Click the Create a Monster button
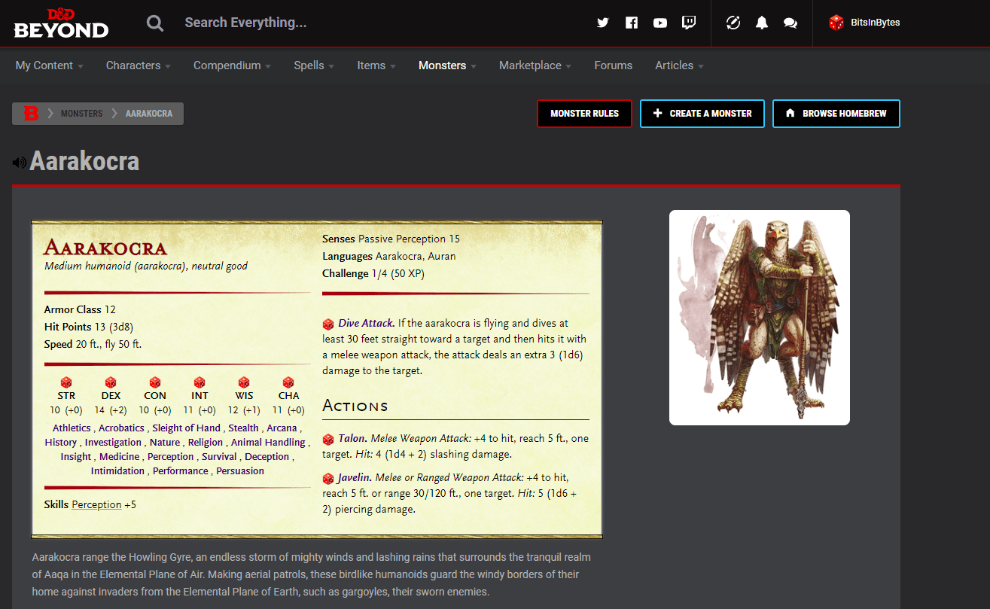The width and height of the screenshot is (990, 609). click(702, 113)
